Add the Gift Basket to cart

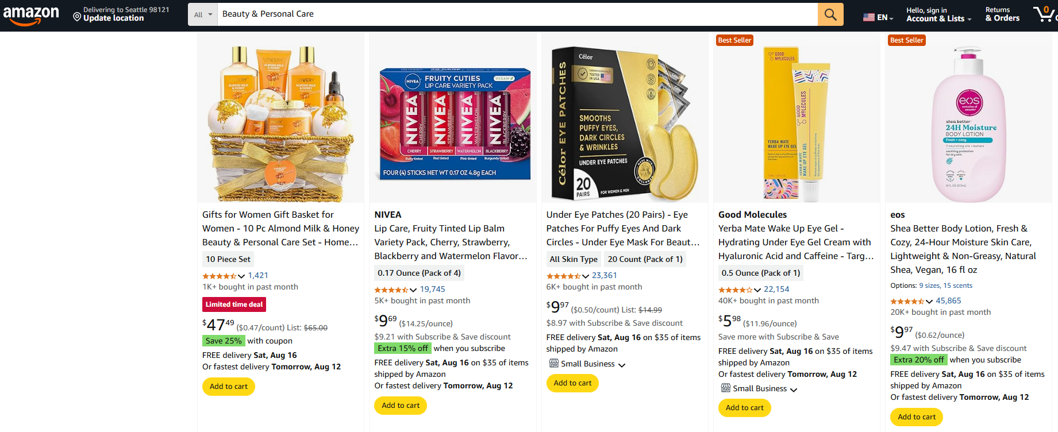(x=228, y=387)
